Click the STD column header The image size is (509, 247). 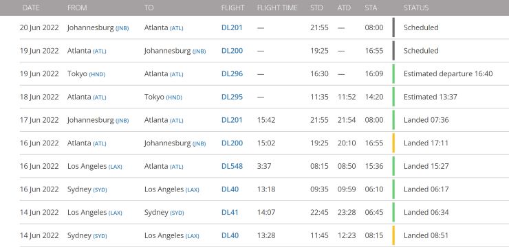(316, 8)
